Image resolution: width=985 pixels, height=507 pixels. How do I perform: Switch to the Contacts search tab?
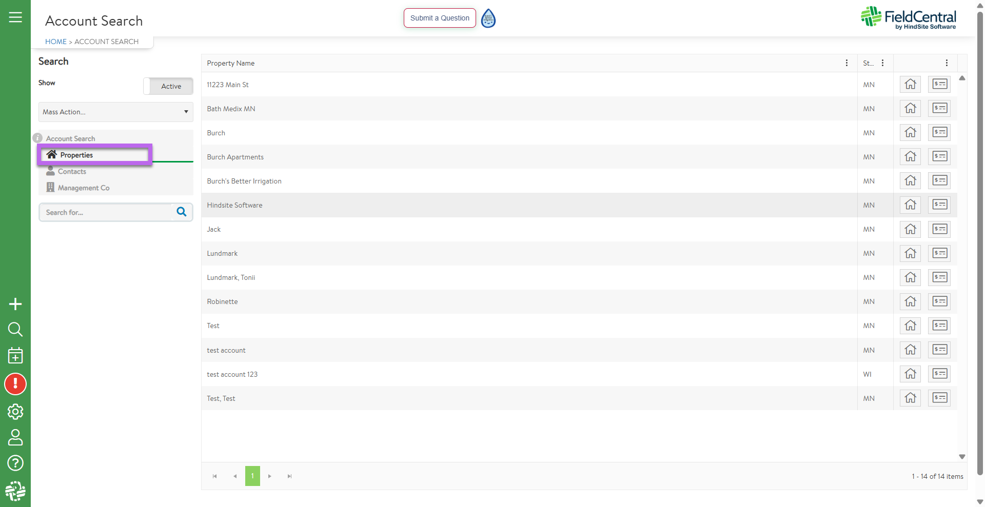click(72, 172)
